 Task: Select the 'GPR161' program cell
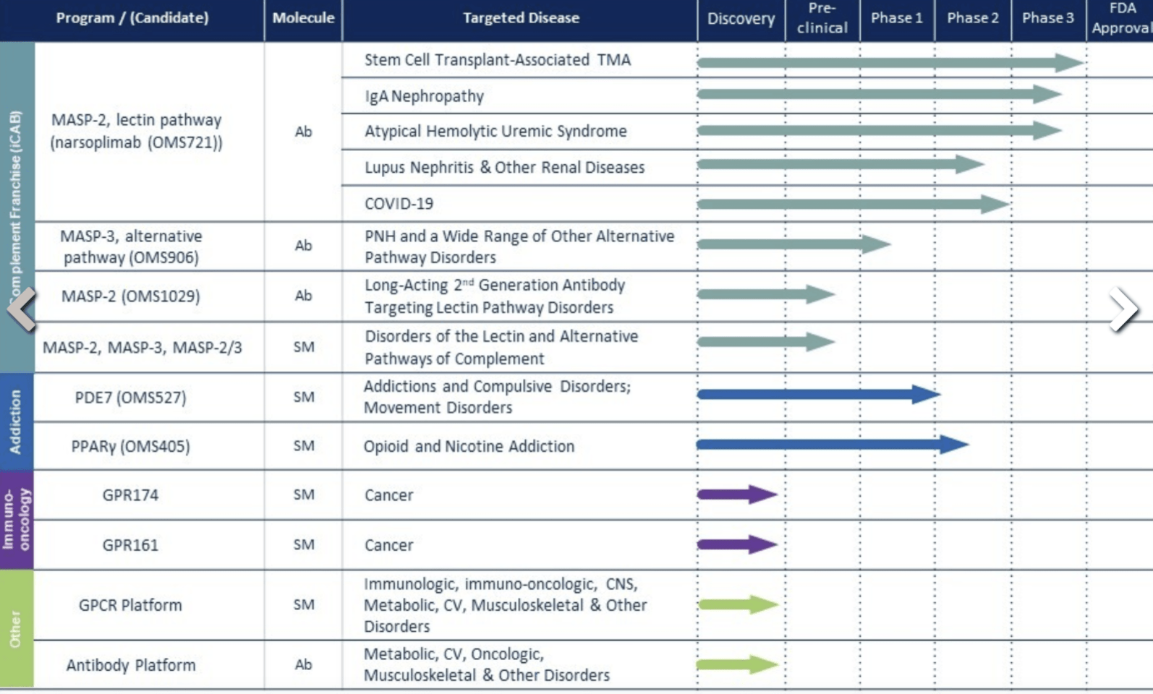tap(130, 545)
